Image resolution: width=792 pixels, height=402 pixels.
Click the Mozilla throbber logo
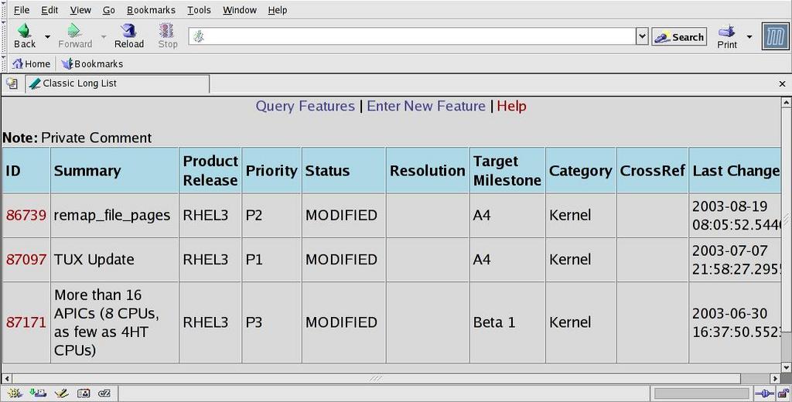point(775,36)
